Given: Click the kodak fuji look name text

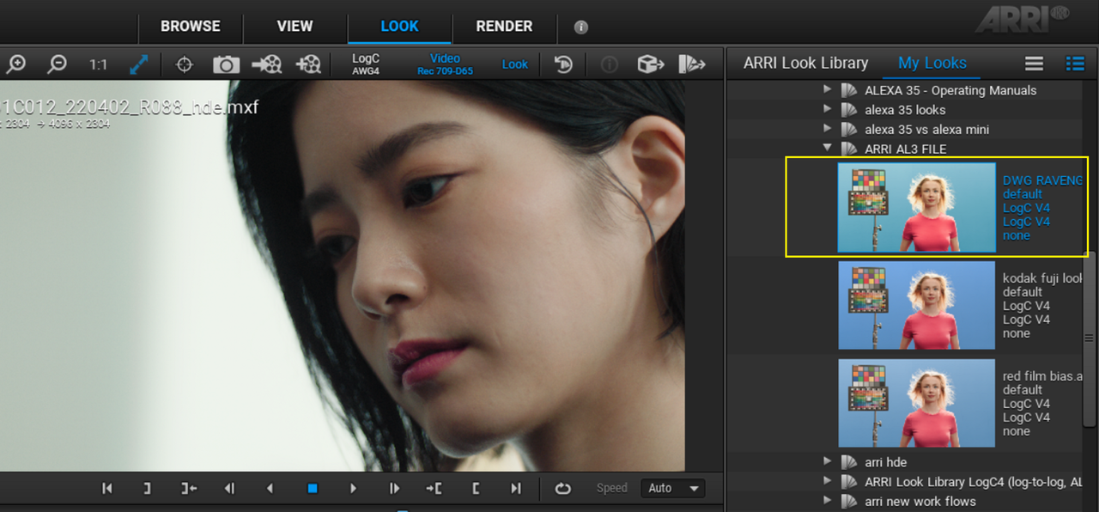Looking at the screenshot, I should click(x=1042, y=278).
